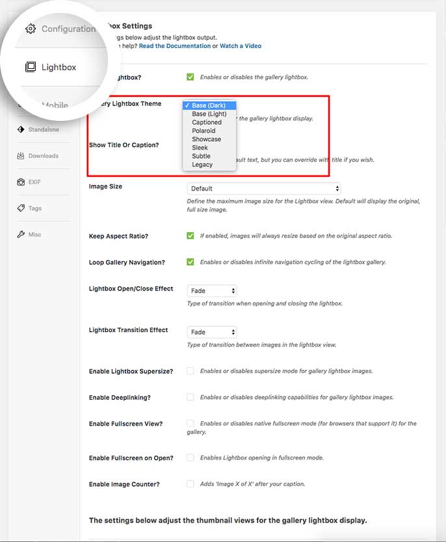Disable Loop Gallery Navigation checkbox
The height and width of the screenshot is (542, 446).
[x=190, y=262]
